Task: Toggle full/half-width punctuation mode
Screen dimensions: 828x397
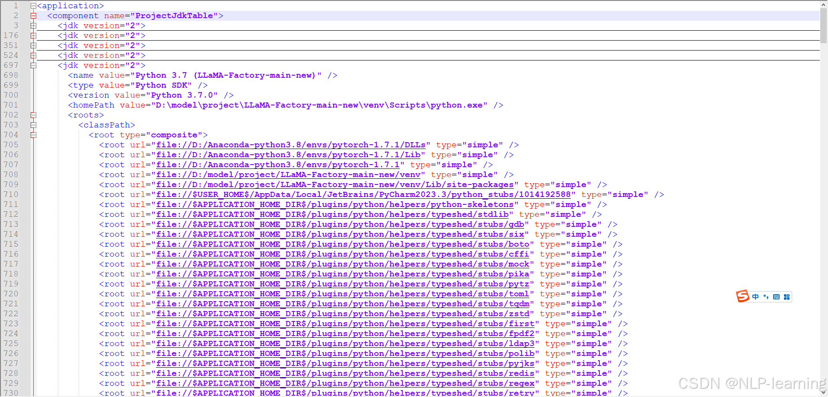Action: 765,297
